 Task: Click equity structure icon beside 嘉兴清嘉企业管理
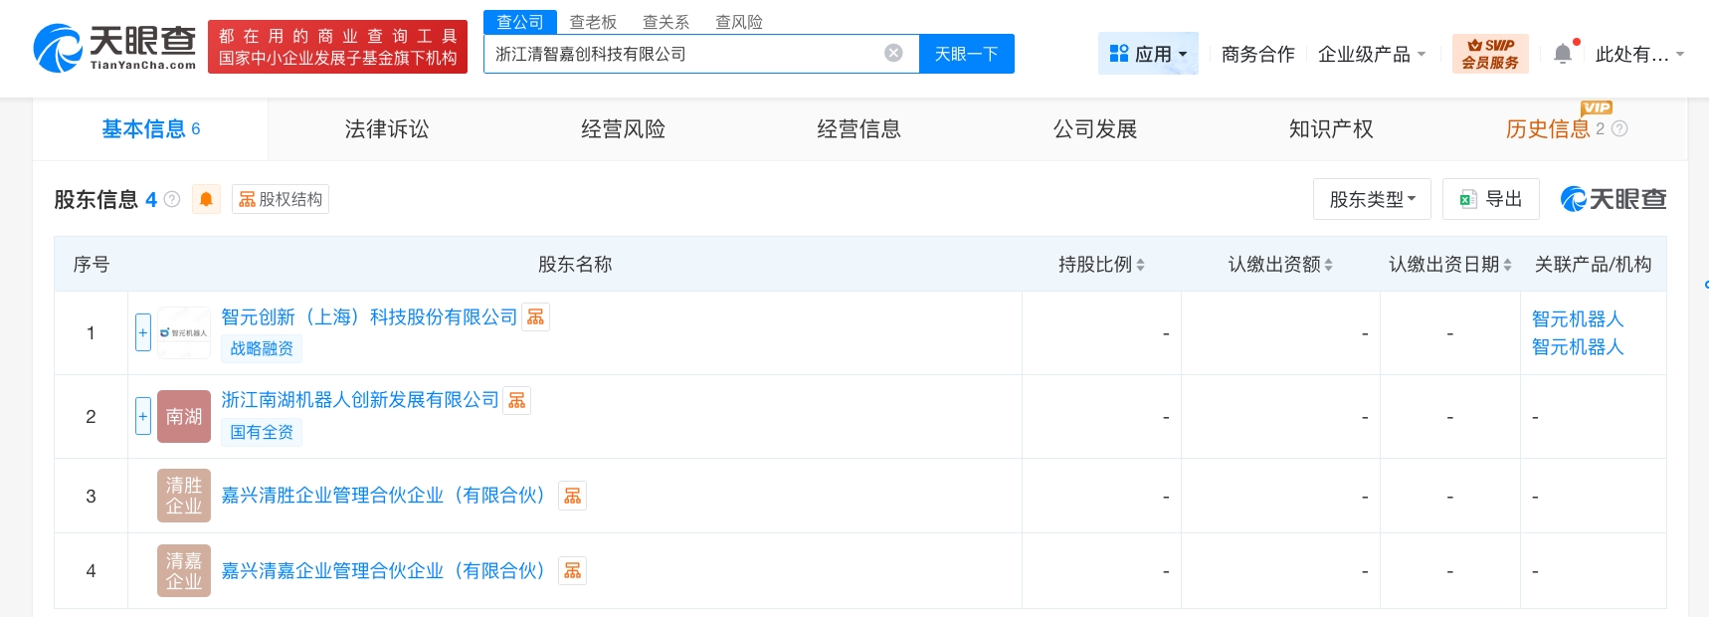coord(572,571)
